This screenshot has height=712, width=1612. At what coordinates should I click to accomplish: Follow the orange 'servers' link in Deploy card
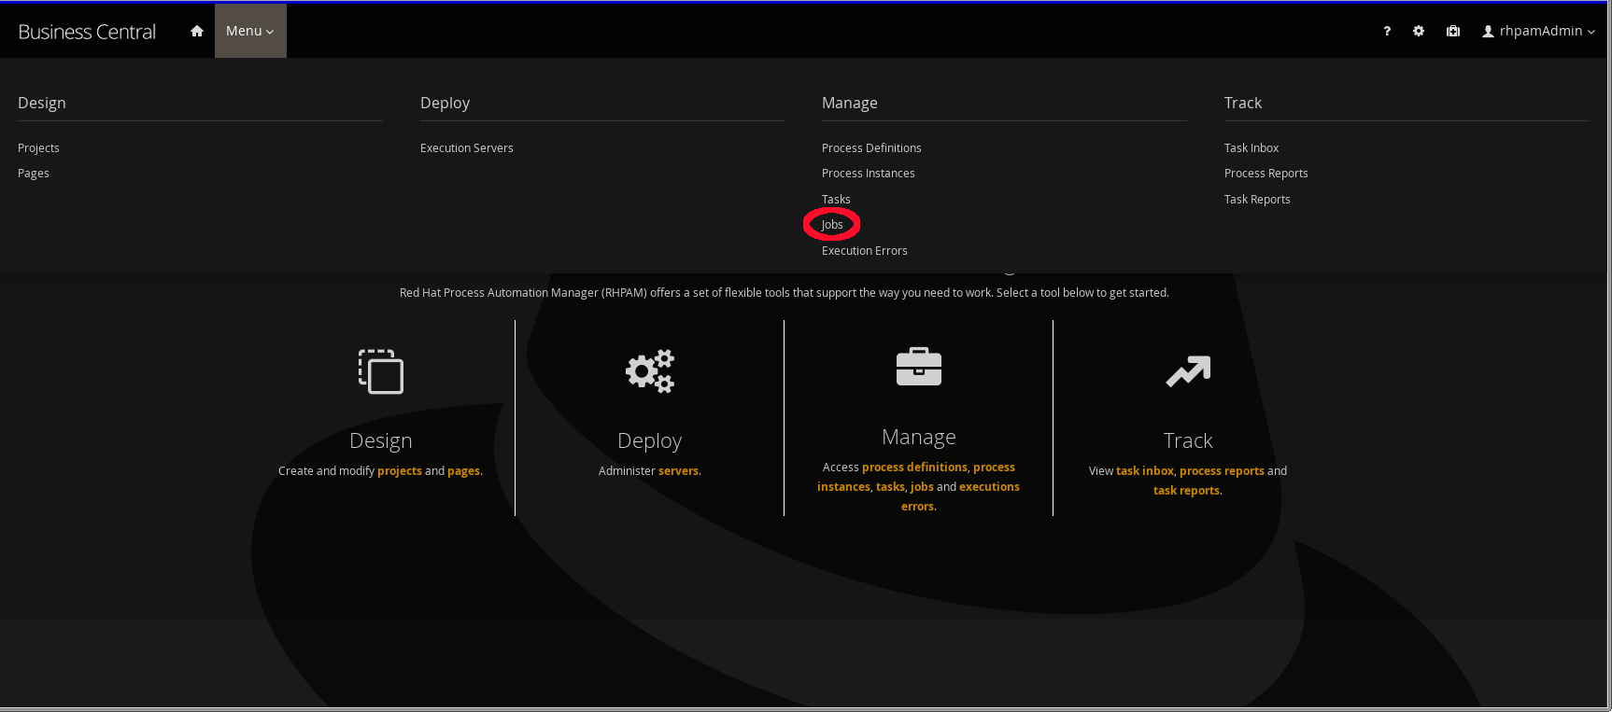point(678,471)
